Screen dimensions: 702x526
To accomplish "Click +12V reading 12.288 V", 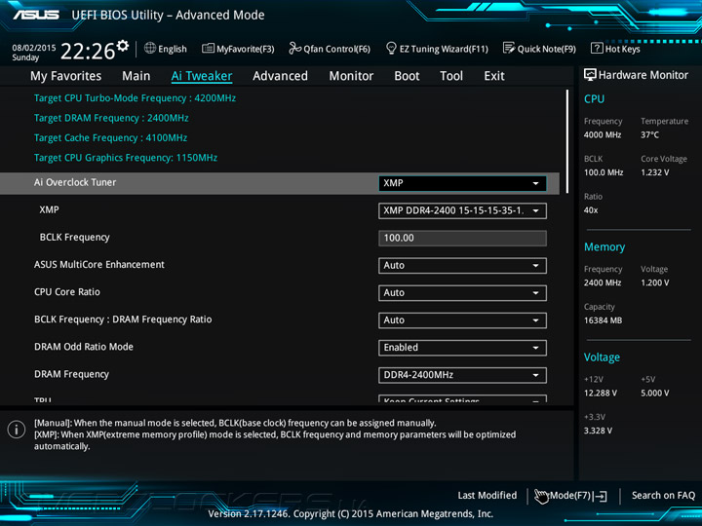I will (x=600, y=394).
